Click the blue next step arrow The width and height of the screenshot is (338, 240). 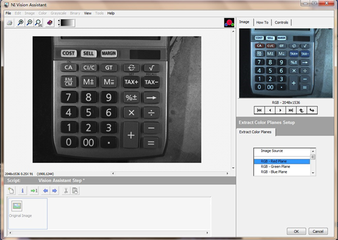[54, 191]
